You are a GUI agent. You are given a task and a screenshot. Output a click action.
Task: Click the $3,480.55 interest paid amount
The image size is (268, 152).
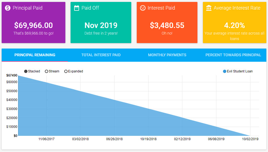pyautogui.click(x=167, y=25)
